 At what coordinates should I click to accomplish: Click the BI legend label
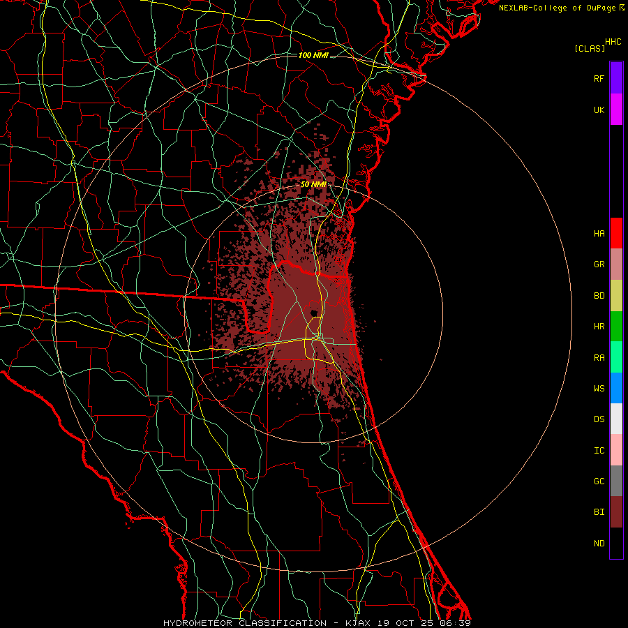pyautogui.click(x=599, y=512)
